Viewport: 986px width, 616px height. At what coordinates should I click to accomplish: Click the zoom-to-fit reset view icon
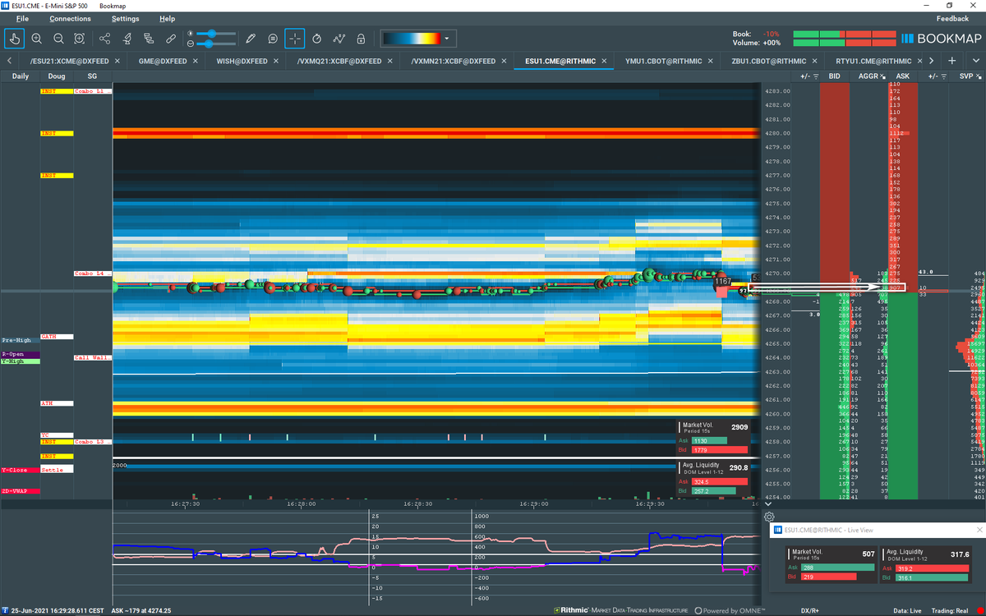pos(80,39)
